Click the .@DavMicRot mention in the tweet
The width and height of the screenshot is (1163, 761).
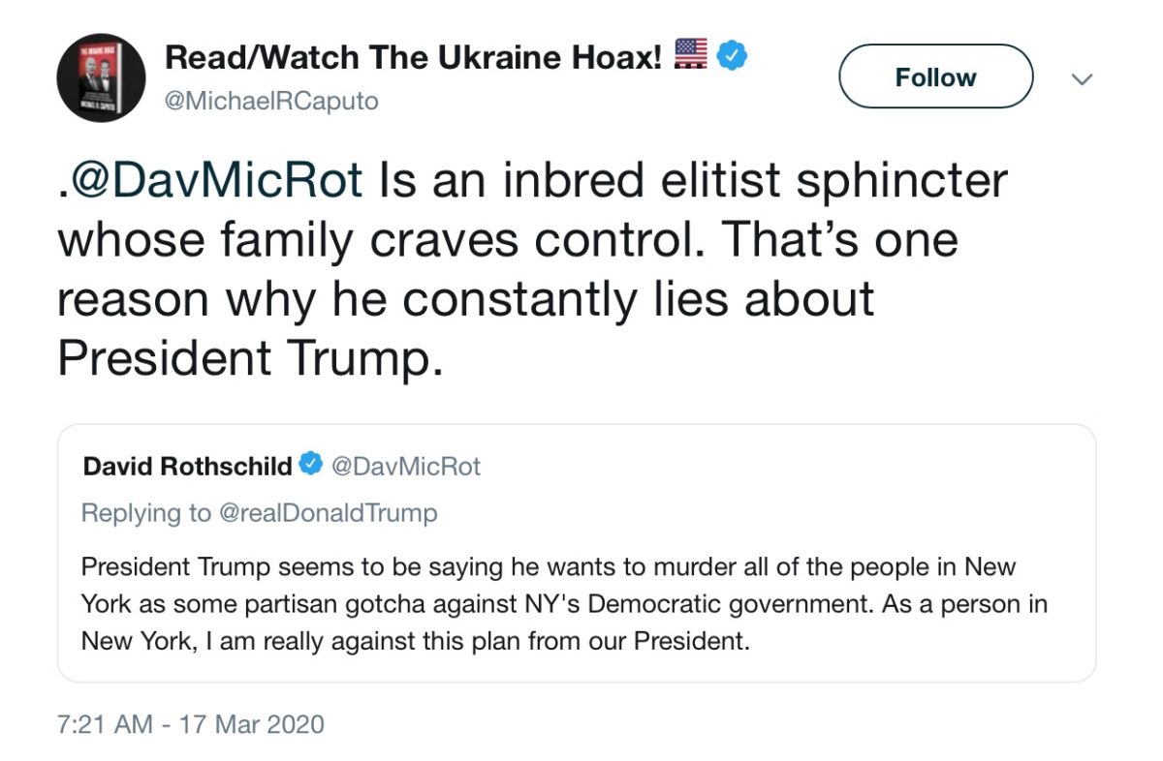210,181
